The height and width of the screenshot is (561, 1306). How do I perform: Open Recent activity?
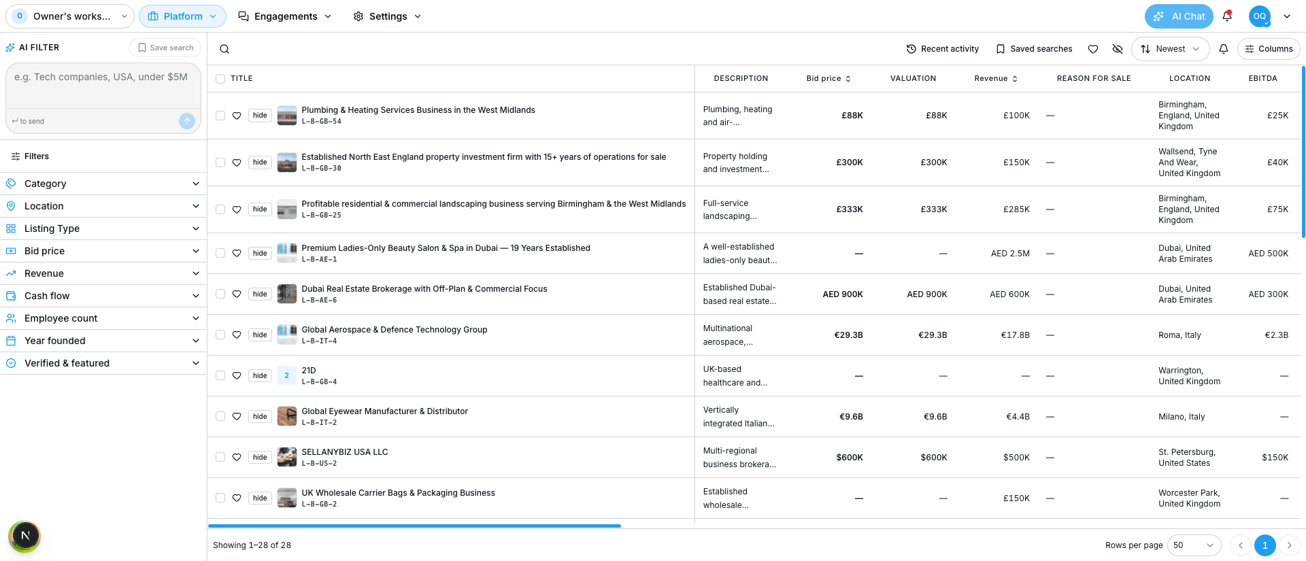943,49
